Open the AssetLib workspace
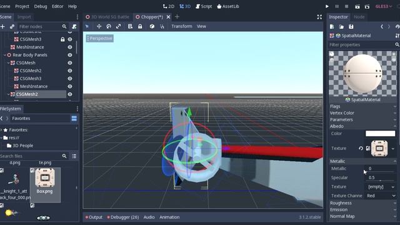The image size is (400, 225). tap(228, 6)
